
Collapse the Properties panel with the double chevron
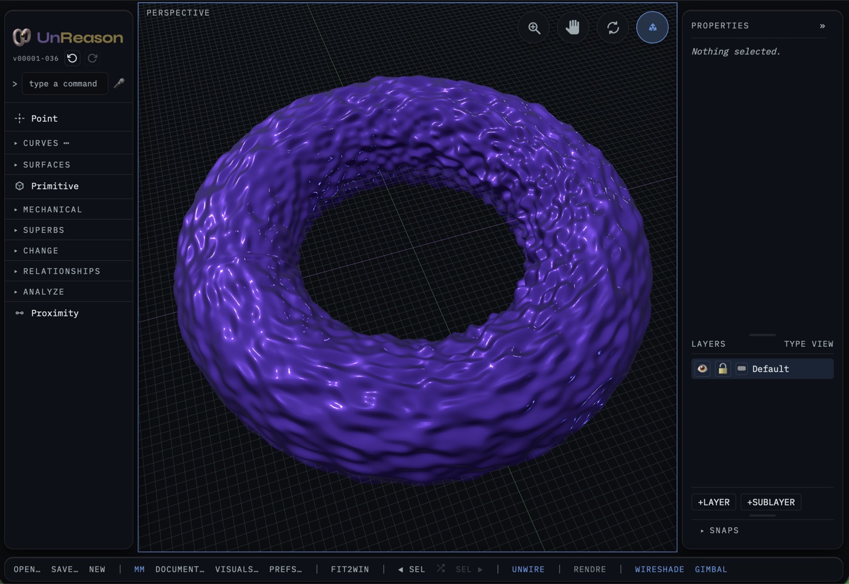[822, 26]
